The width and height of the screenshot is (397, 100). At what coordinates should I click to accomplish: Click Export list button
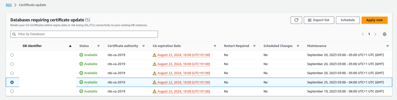tap(319, 20)
